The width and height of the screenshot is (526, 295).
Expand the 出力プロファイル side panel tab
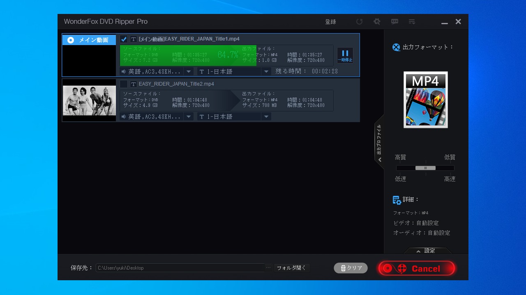pos(379,141)
